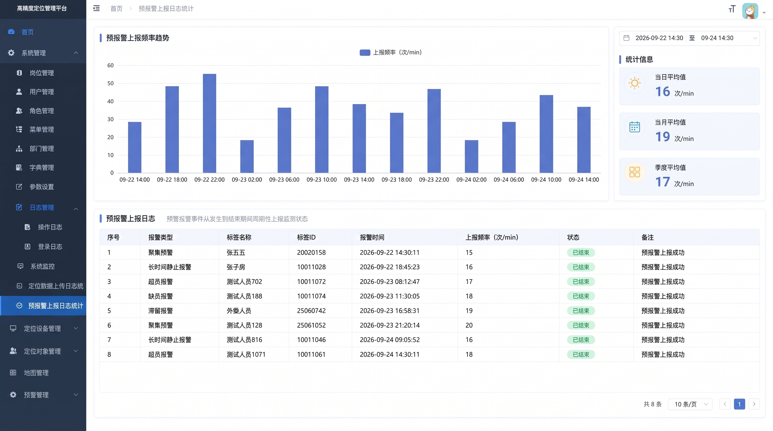Click the 字典管理 book icon
Screen dimensions: 773x431
(19, 168)
